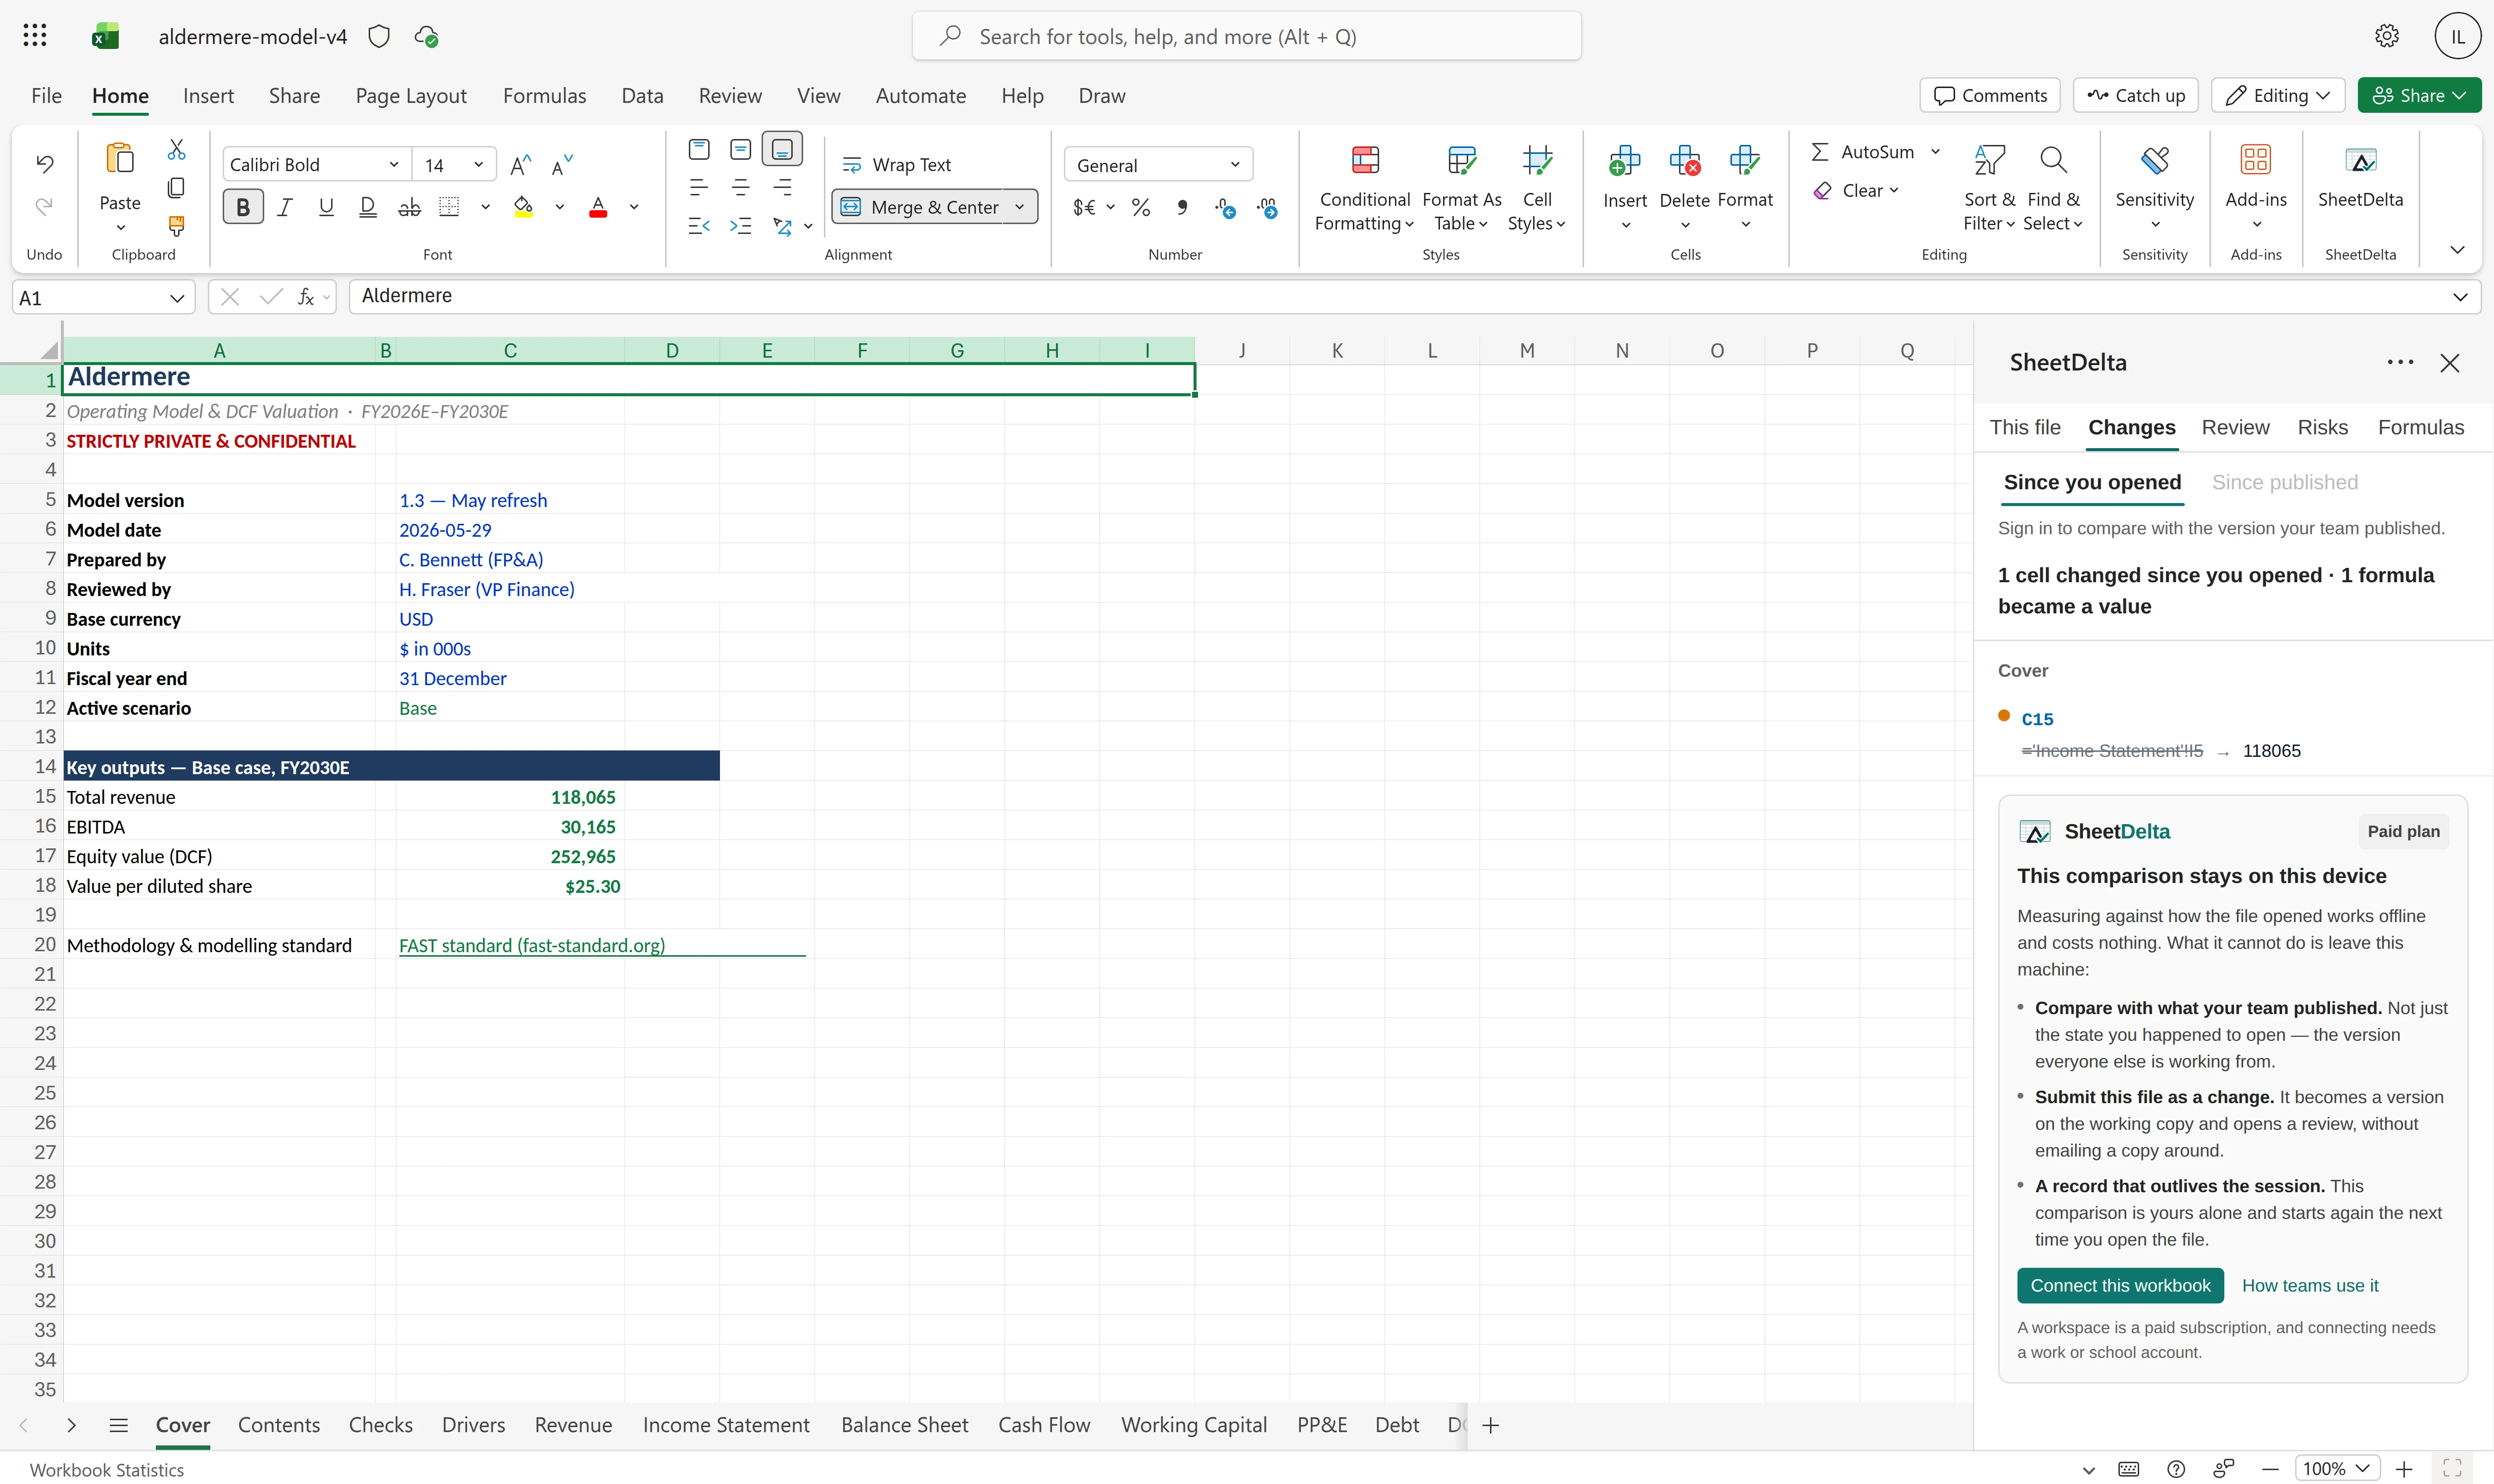Switch to the Income Statement sheet tab

coord(725,1425)
